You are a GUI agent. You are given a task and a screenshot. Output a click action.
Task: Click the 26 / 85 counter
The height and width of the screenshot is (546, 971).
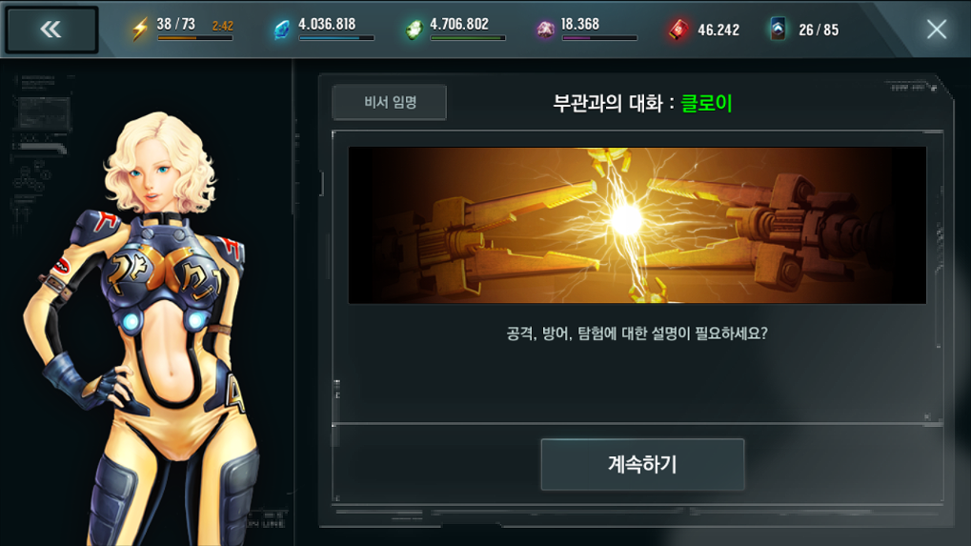click(x=819, y=30)
